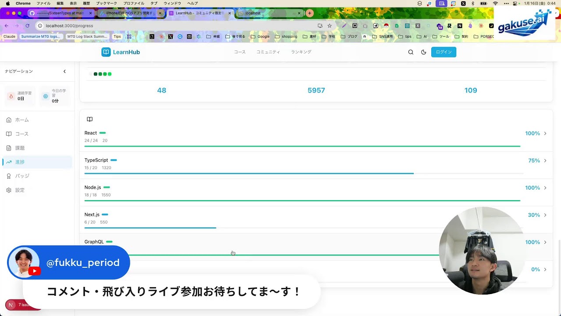The height and width of the screenshot is (316, 561).
Task: Click the ログイン button
Action: pyautogui.click(x=444, y=52)
